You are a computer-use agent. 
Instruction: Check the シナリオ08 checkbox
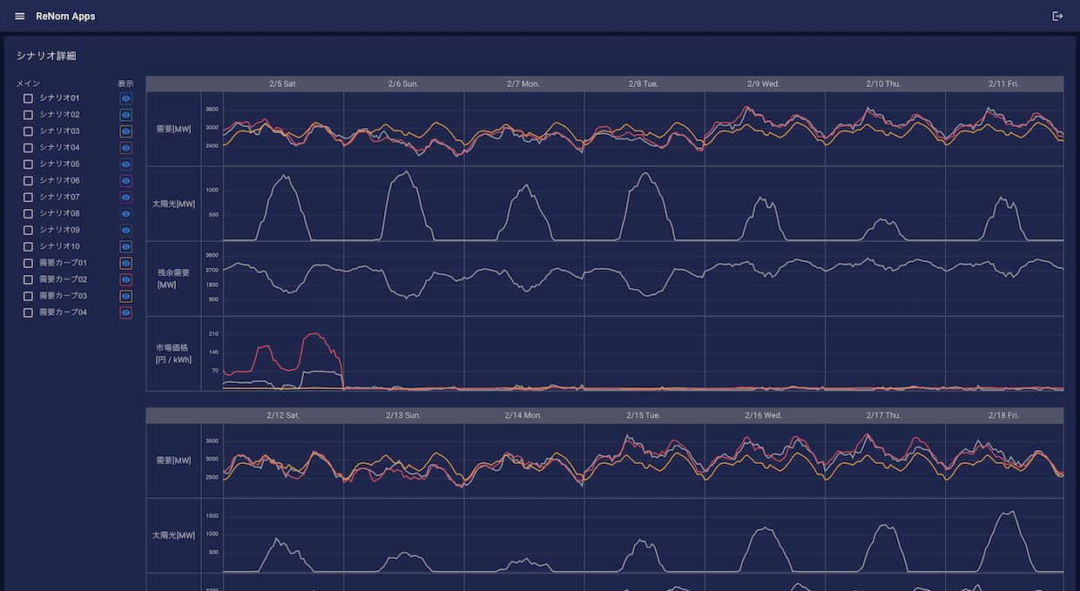[x=28, y=214]
